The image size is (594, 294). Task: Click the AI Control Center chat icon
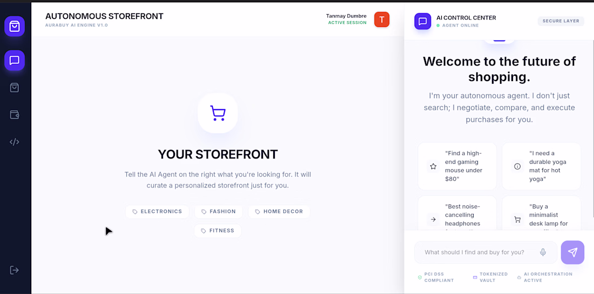click(x=423, y=21)
